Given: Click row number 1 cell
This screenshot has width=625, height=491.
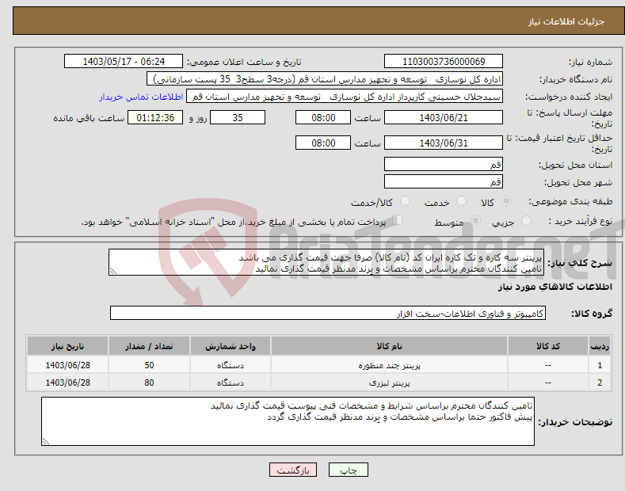Looking at the screenshot, I should click(x=600, y=365).
